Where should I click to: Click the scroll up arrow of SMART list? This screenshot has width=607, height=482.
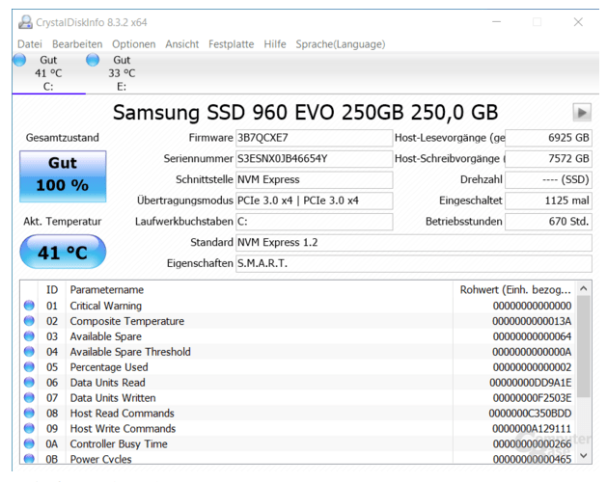[584, 288]
